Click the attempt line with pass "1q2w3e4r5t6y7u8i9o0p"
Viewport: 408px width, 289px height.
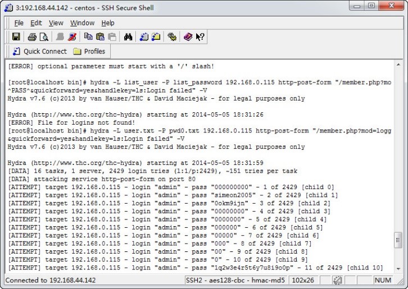tap(196, 268)
